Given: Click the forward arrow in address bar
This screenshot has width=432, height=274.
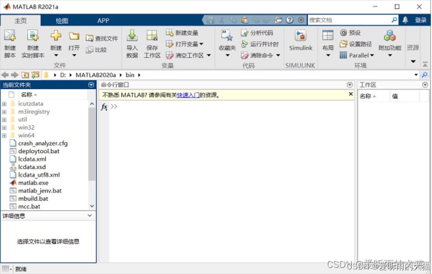Looking at the screenshot, I should pos(15,75).
